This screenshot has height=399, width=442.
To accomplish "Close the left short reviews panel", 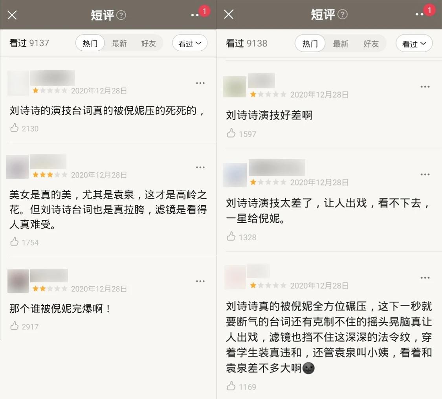I will click(12, 15).
